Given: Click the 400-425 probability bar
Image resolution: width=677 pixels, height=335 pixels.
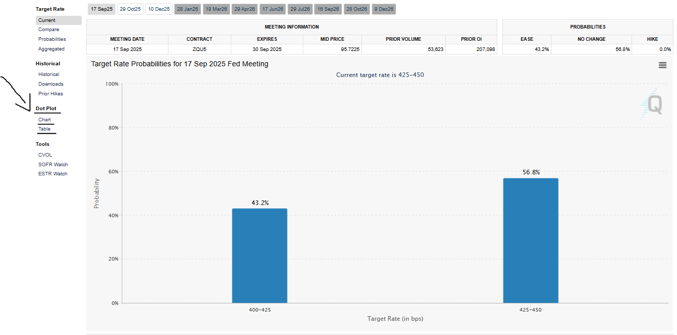Looking at the screenshot, I should (x=260, y=255).
